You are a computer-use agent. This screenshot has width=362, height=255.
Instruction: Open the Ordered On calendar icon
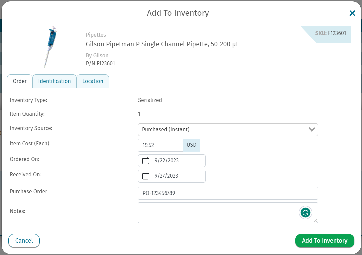pos(146,161)
